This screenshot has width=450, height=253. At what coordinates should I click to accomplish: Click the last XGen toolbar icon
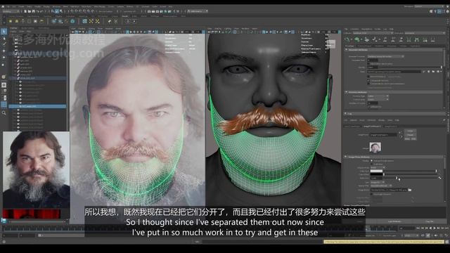coord(433,39)
